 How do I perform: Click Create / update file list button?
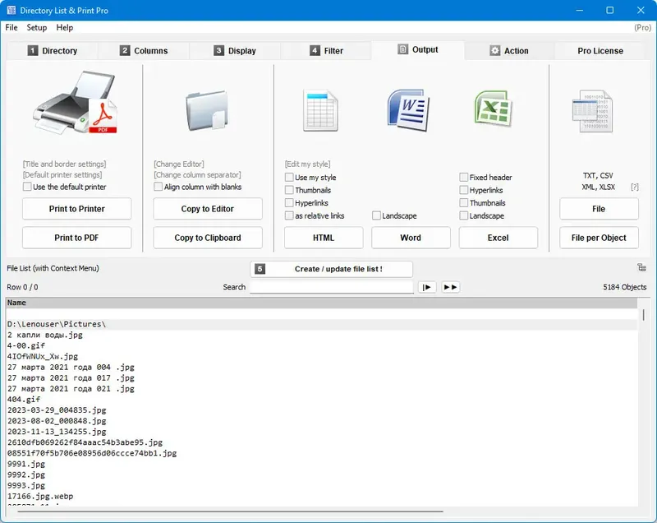[332, 269]
